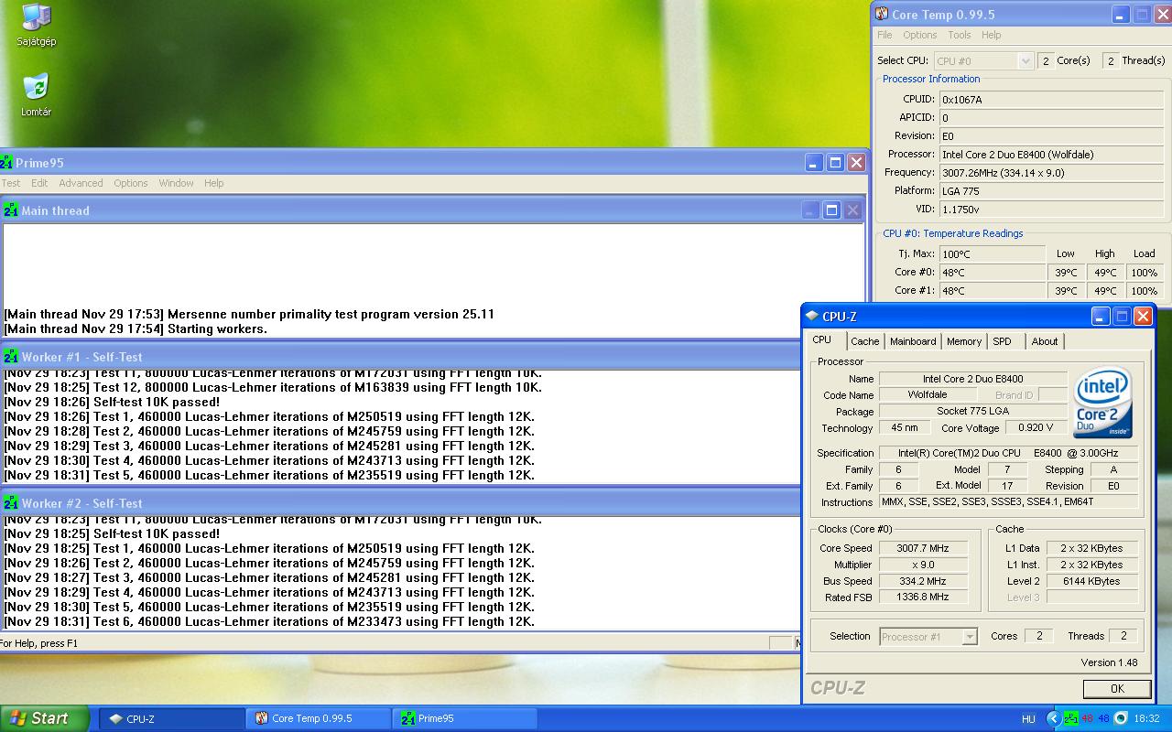
Task: Open Prime95 Edit menu
Action: click(39, 183)
